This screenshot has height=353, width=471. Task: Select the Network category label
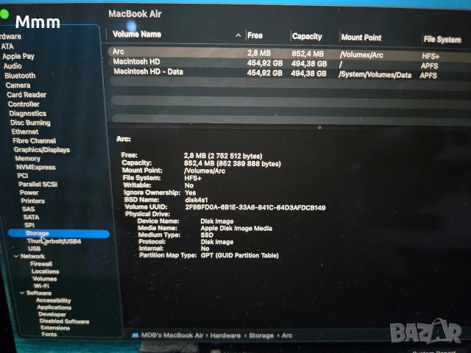pyautogui.click(x=32, y=256)
